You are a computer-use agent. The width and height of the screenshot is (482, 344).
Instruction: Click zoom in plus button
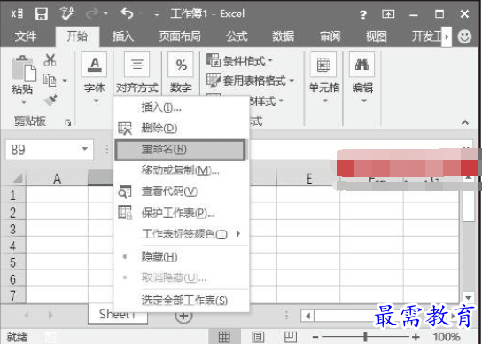tap(416, 337)
